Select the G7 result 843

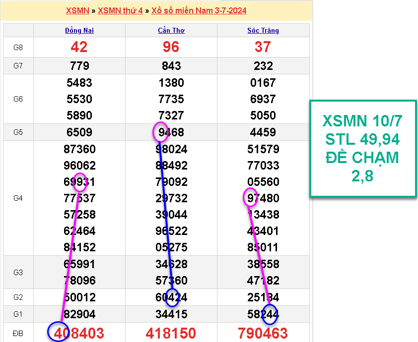pos(171,66)
